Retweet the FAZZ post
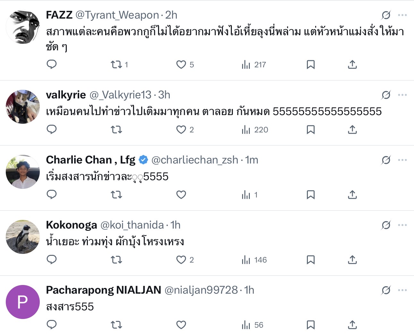This screenshot has width=414, height=335. click(x=116, y=64)
